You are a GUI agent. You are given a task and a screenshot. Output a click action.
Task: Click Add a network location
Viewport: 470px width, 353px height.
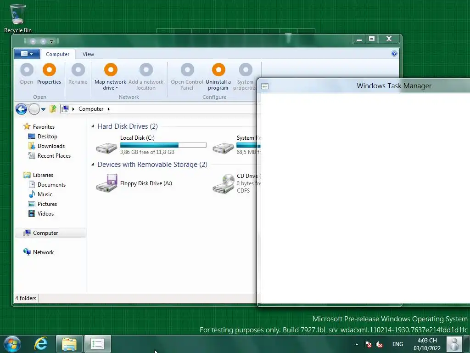pyautogui.click(x=146, y=77)
